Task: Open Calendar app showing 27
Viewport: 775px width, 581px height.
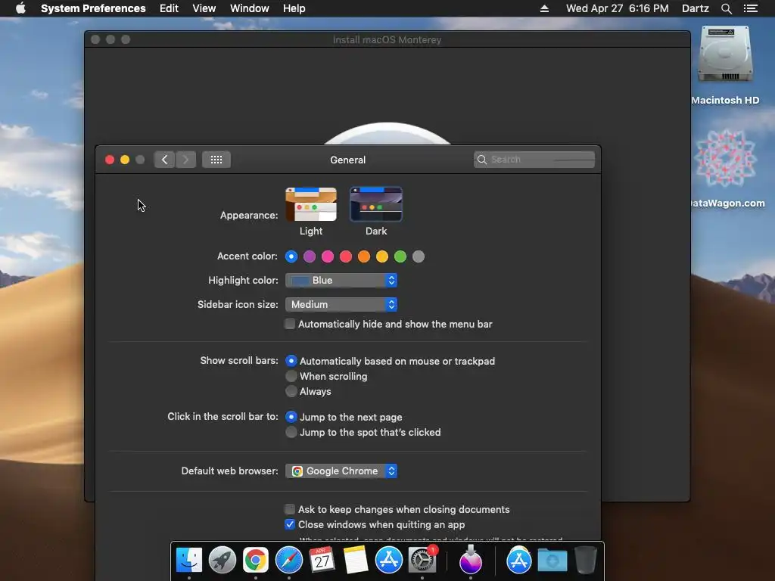Action: [x=322, y=561]
